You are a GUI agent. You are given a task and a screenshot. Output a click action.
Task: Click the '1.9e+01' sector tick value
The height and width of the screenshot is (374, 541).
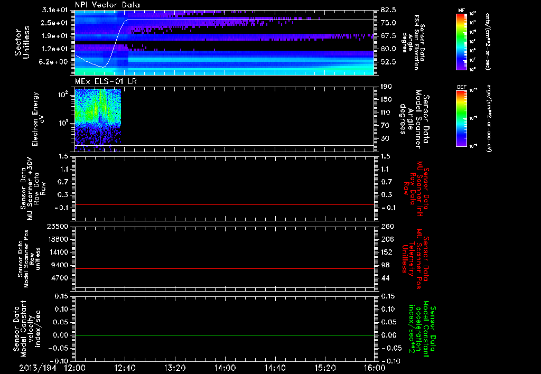coord(56,36)
